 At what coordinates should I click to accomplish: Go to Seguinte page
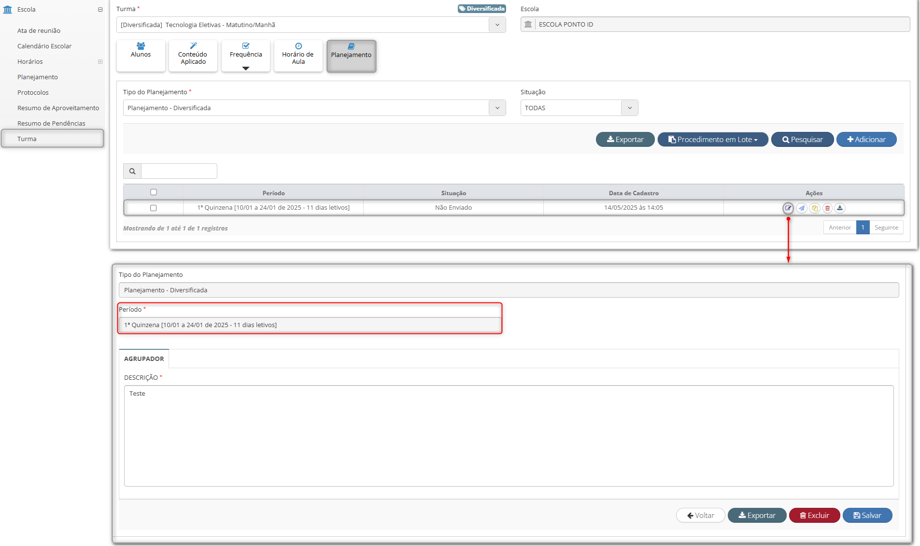[x=886, y=228]
